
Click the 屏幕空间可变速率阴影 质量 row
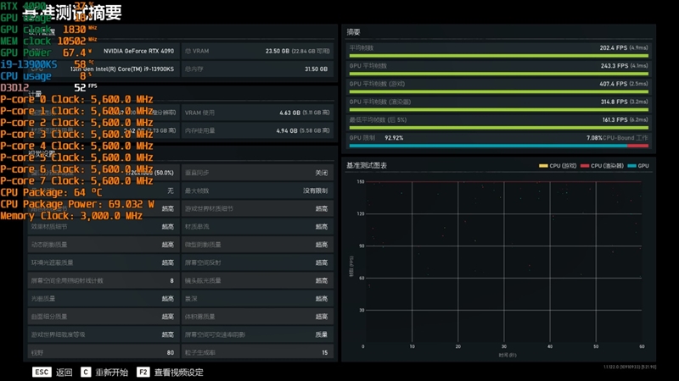click(x=257, y=334)
